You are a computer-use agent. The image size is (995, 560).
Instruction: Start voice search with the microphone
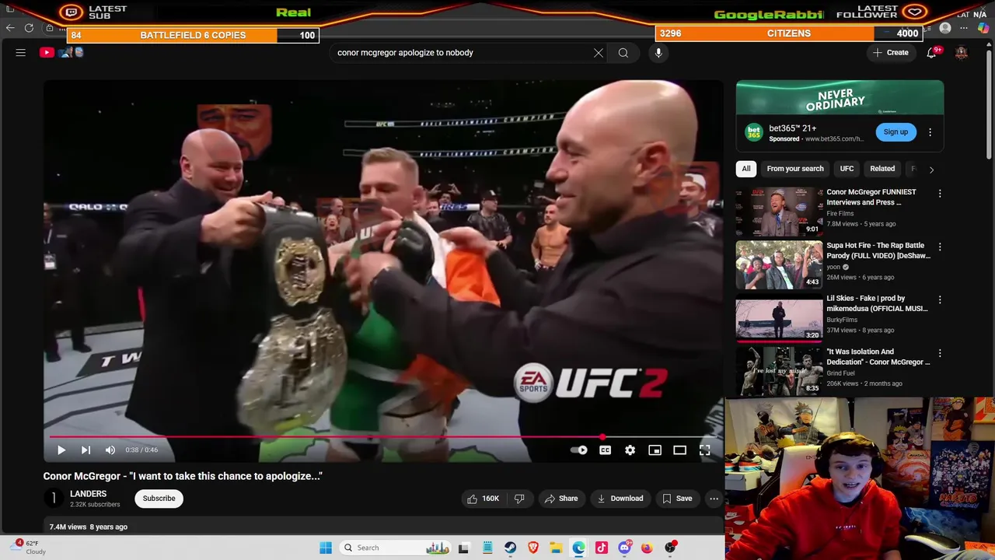point(658,53)
